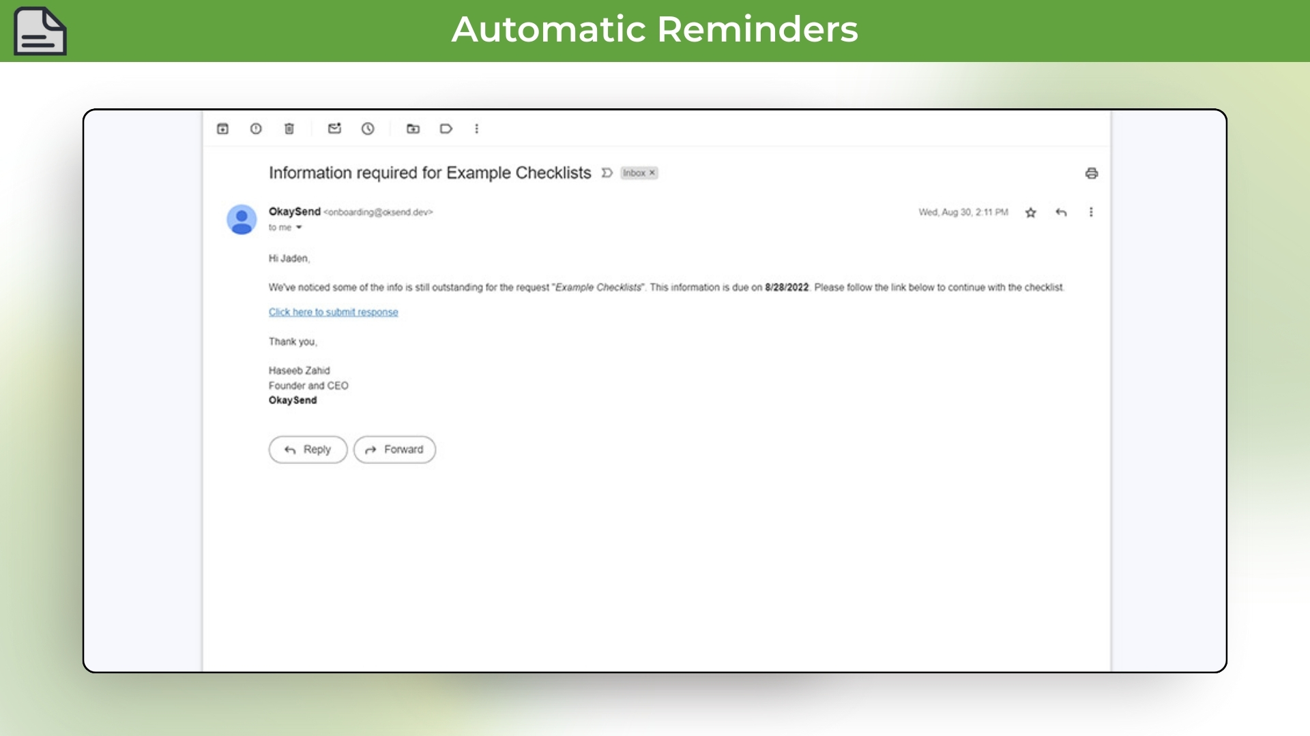The height and width of the screenshot is (736, 1310).
Task: Click the Reply button
Action: 308,450
